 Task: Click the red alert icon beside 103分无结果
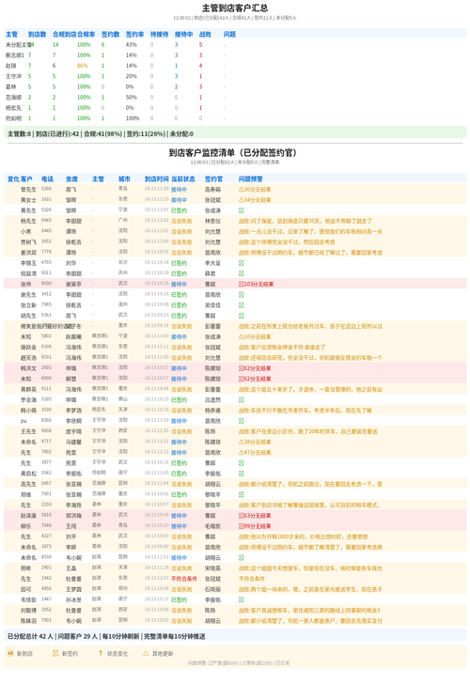241,284
